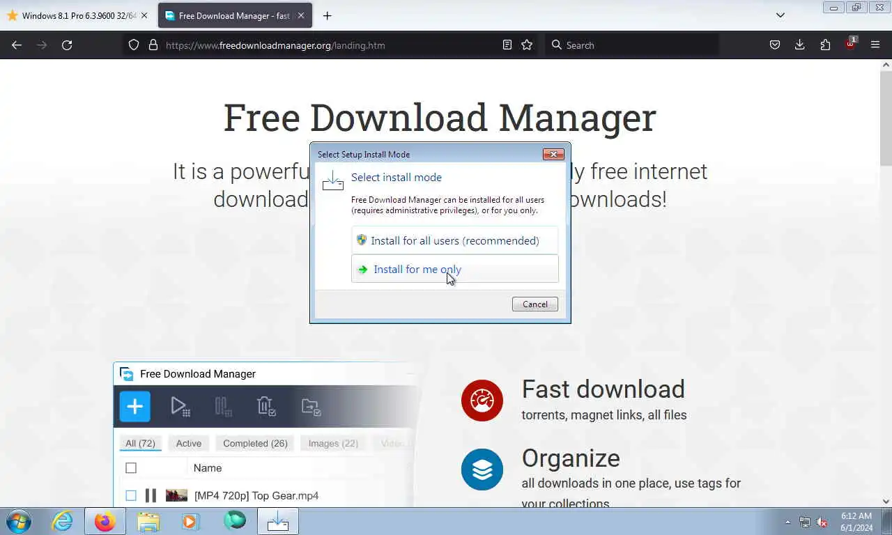
Task: Click the Name column header
Action: [208, 468]
